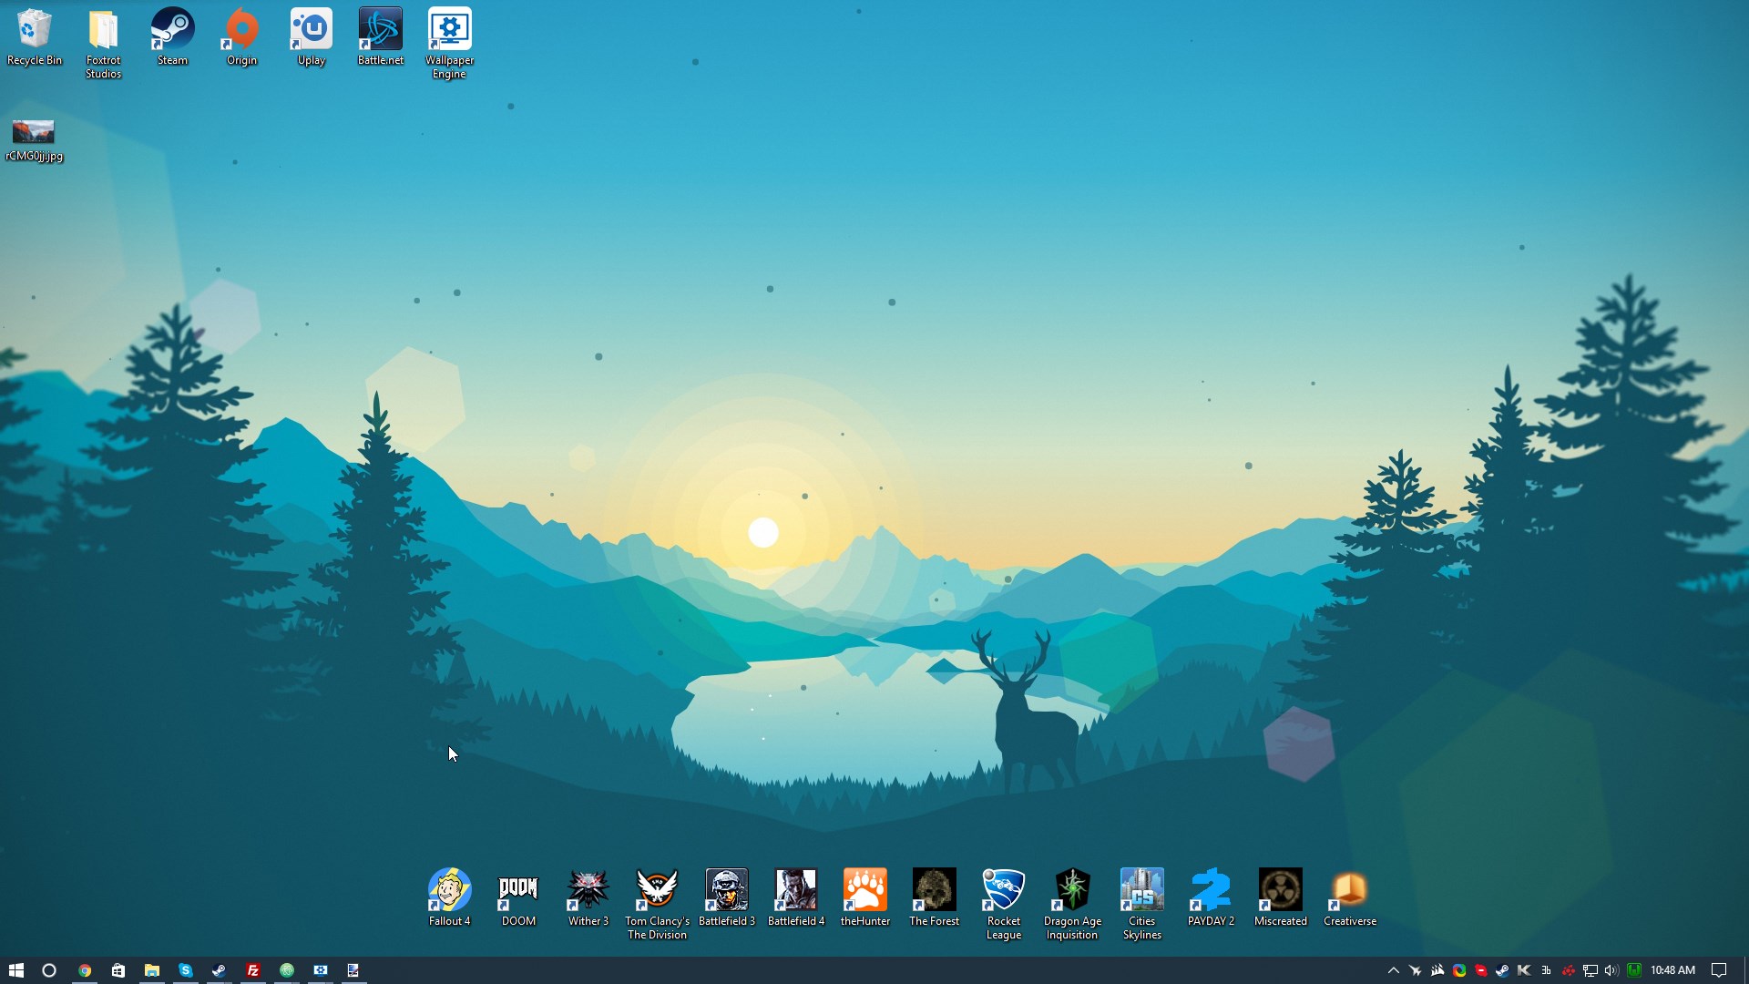The image size is (1749, 984).
Task: Select the Rocket League shortcut
Action: pos(1003,904)
